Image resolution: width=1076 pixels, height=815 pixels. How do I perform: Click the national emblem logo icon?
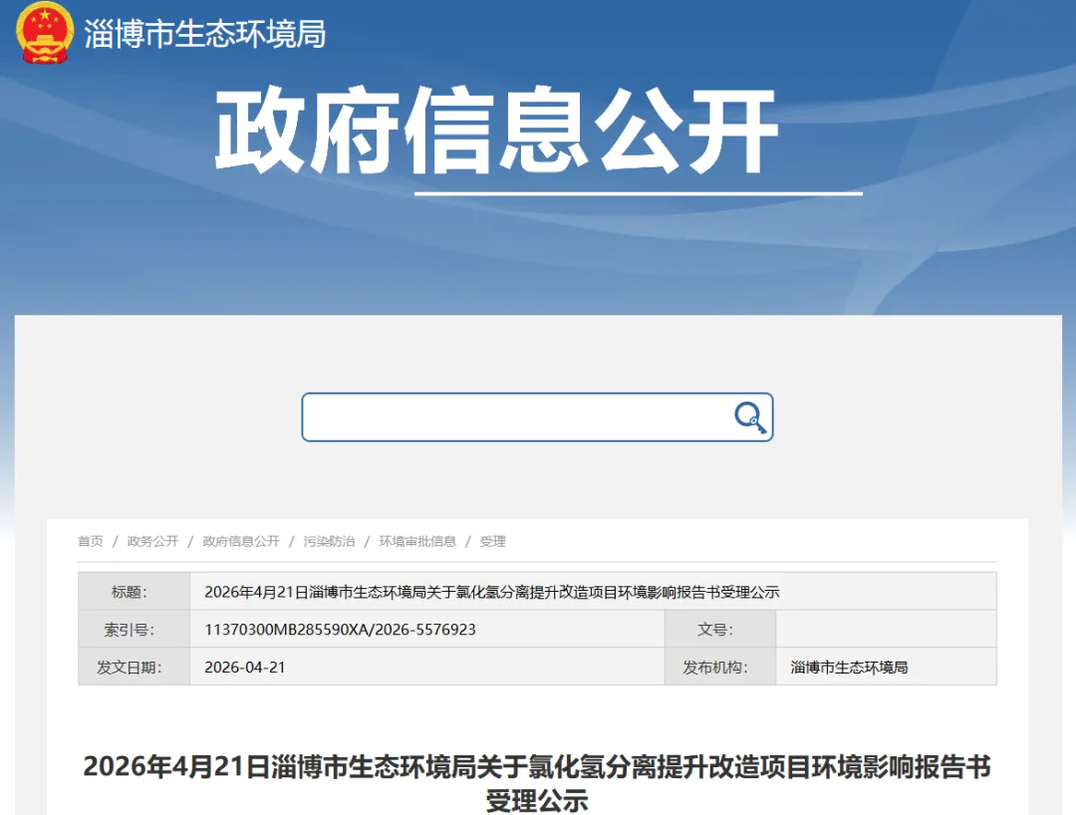pyautogui.click(x=45, y=33)
